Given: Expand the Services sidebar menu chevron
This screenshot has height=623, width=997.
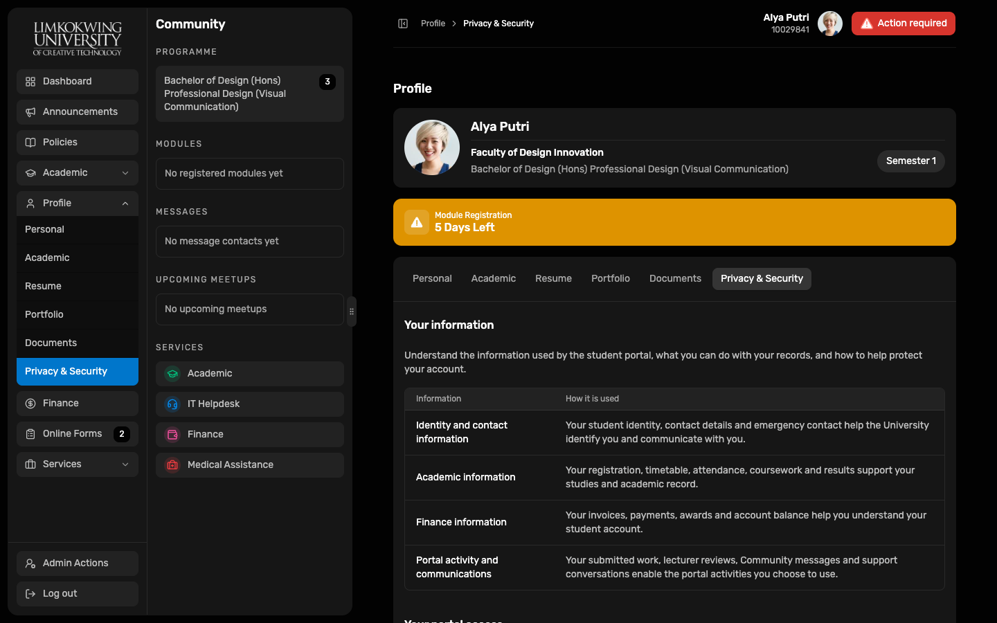Looking at the screenshot, I should 125,464.
